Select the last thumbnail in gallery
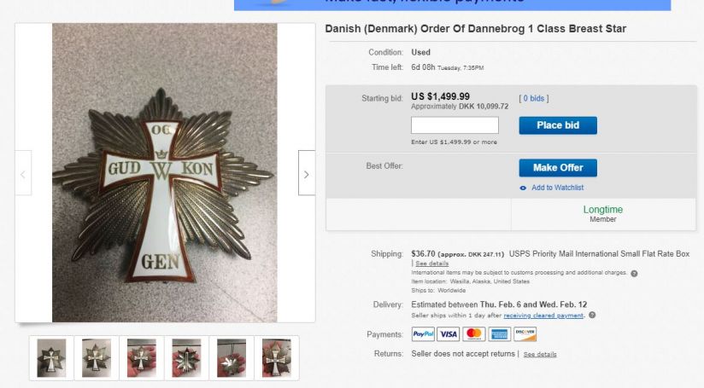Screen dimensions: 704x388 tap(277, 357)
